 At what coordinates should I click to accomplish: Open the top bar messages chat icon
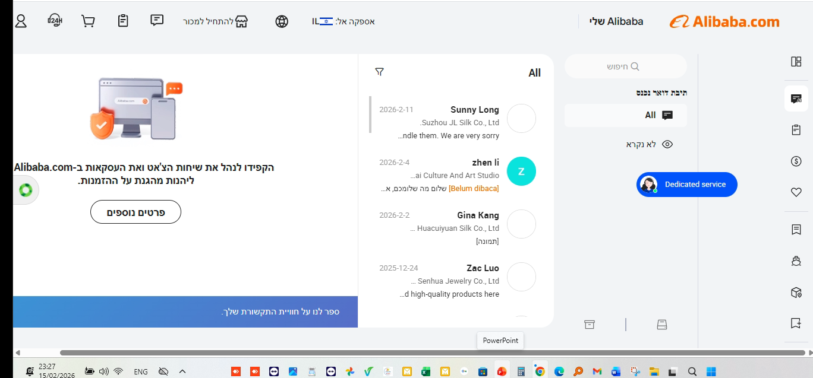(157, 20)
